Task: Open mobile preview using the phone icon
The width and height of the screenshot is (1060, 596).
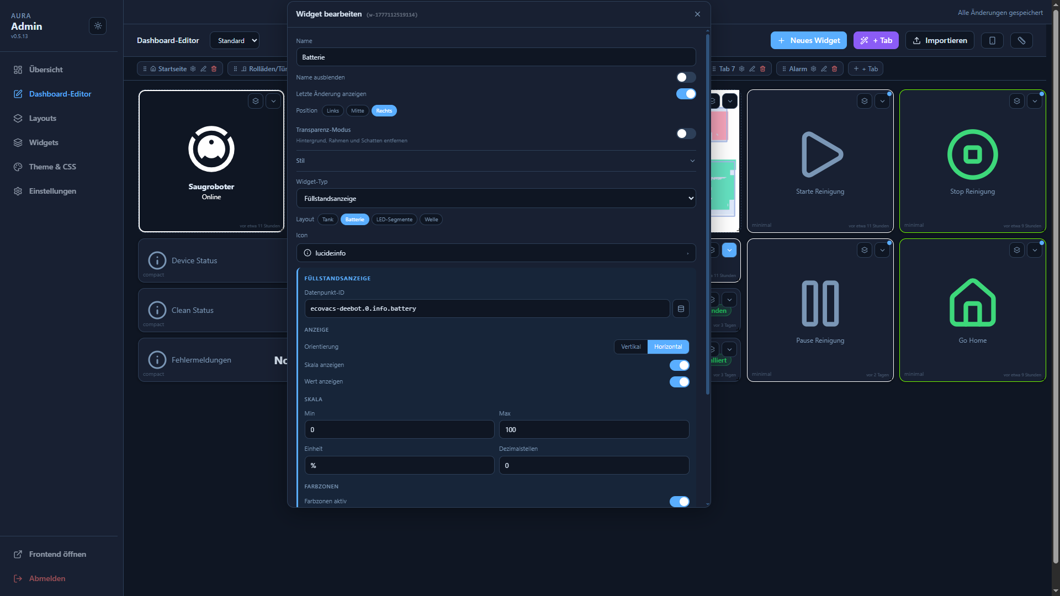Action: (992, 40)
